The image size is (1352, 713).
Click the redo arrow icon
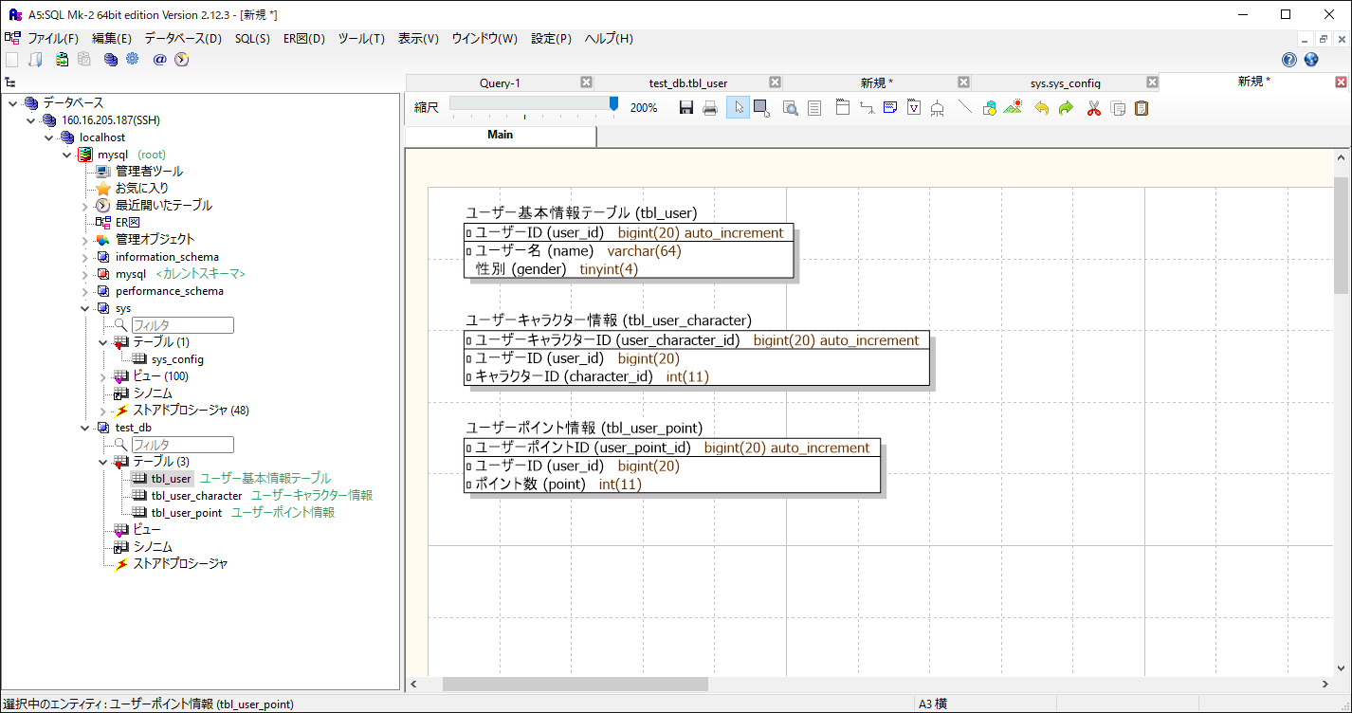1064,107
